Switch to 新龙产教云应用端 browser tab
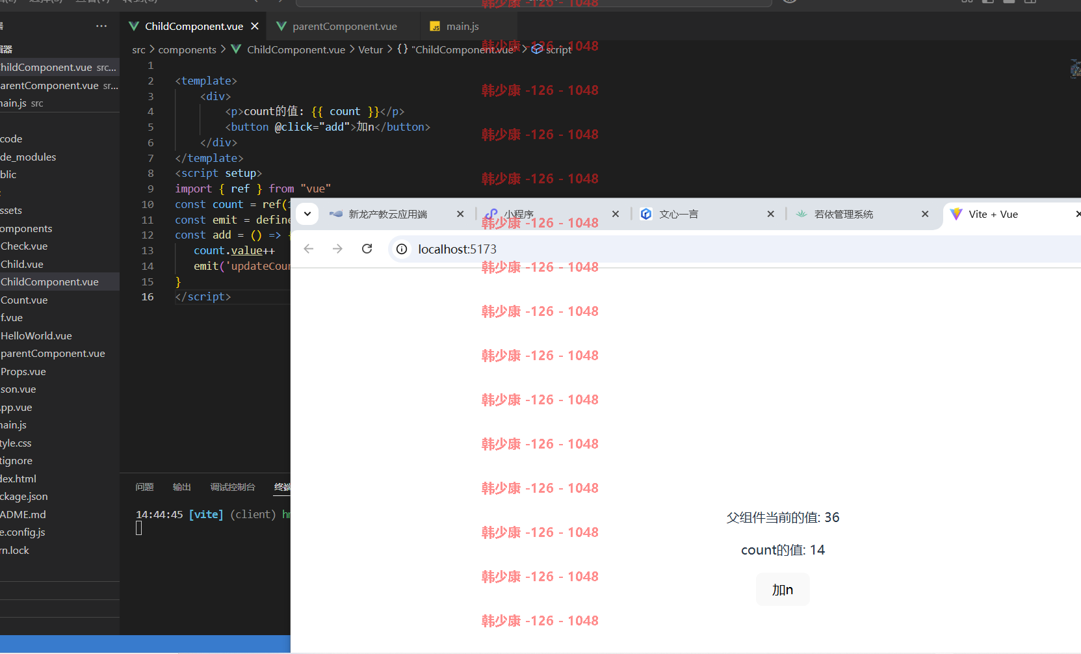The image size is (1081, 654). [387, 214]
